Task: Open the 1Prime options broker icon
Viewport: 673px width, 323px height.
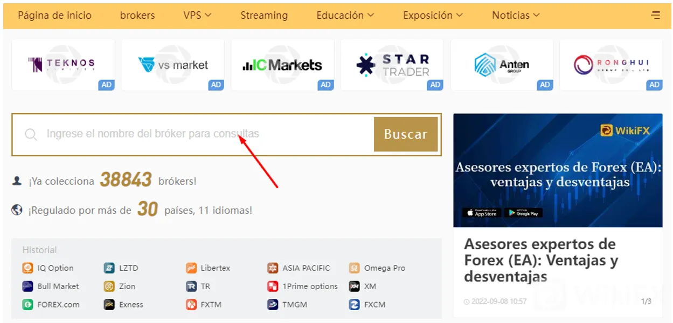Action: coord(273,286)
